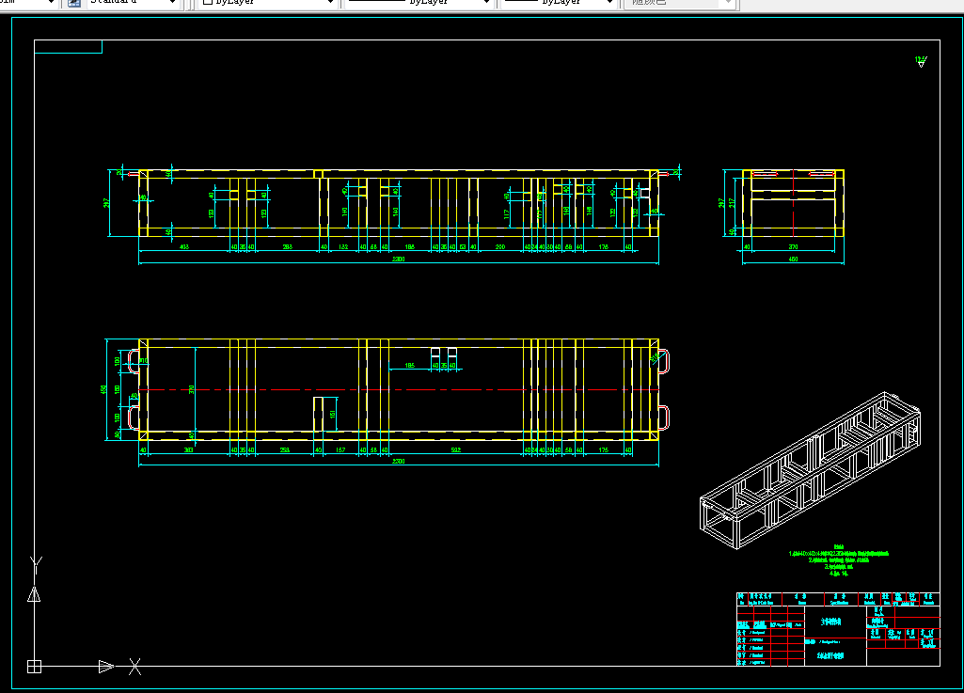
Task: Open the linetype control ByLayer dropdown
Action: (419, 3)
